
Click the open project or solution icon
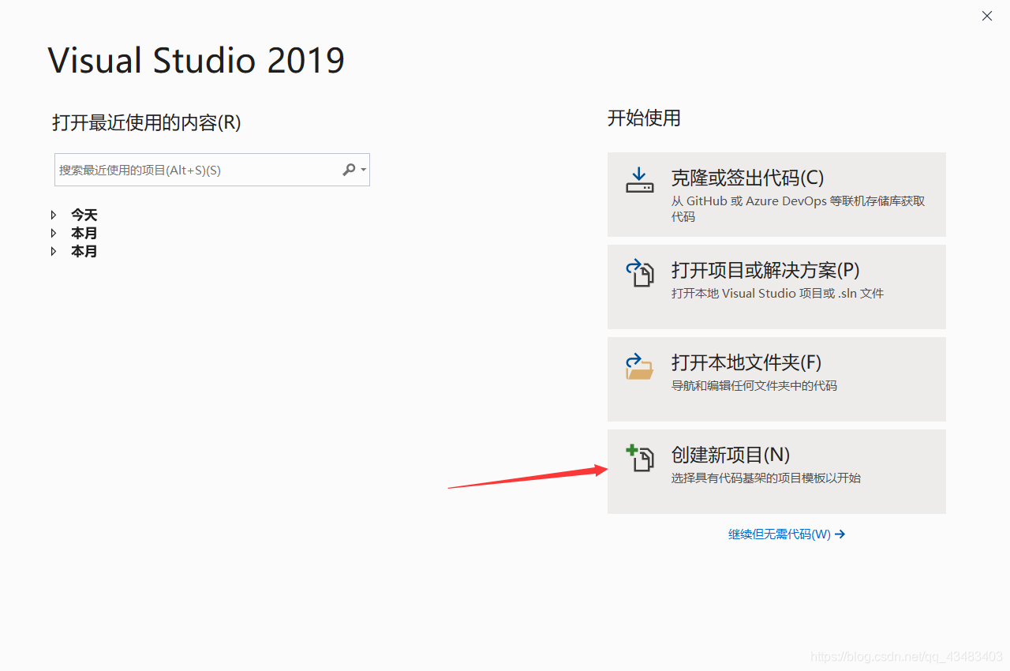pyautogui.click(x=640, y=272)
